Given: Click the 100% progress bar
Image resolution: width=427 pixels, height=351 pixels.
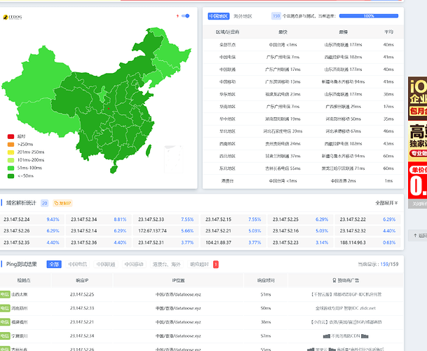Looking at the screenshot, I should click(369, 16).
